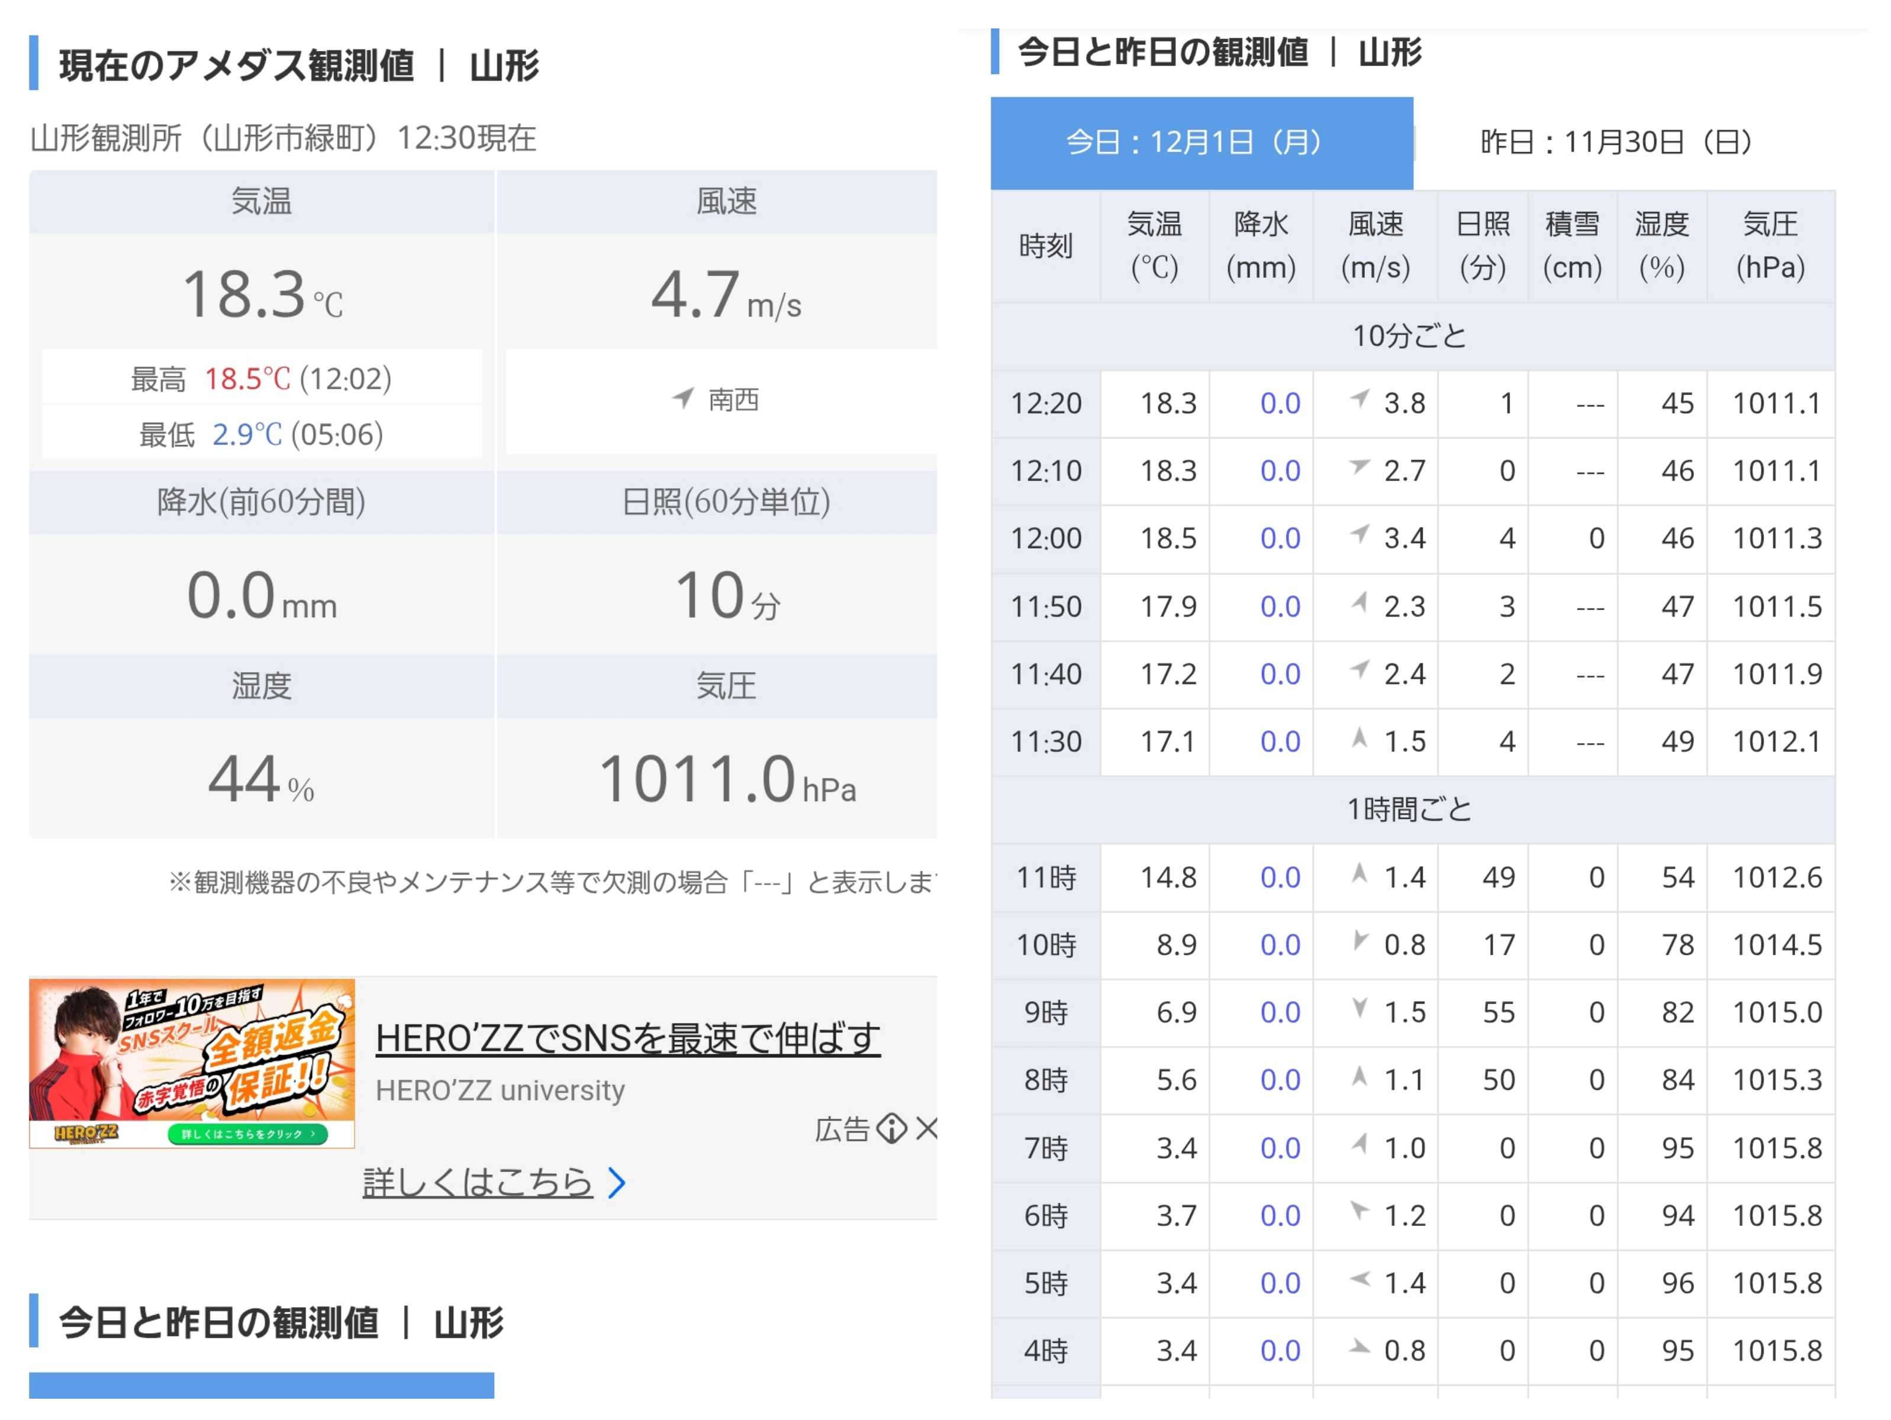Screen dimensions: 1891x1420
Task: Click the 1時間ごと section header row
Action: coord(1412,810)
